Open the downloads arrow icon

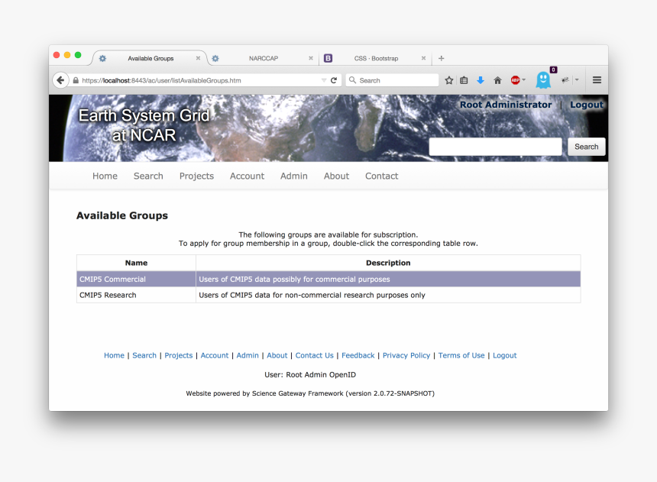click(x=481, y=80)
